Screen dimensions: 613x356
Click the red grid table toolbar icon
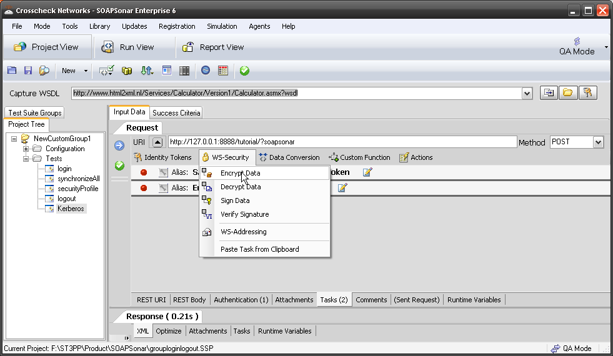click(223, 71)
